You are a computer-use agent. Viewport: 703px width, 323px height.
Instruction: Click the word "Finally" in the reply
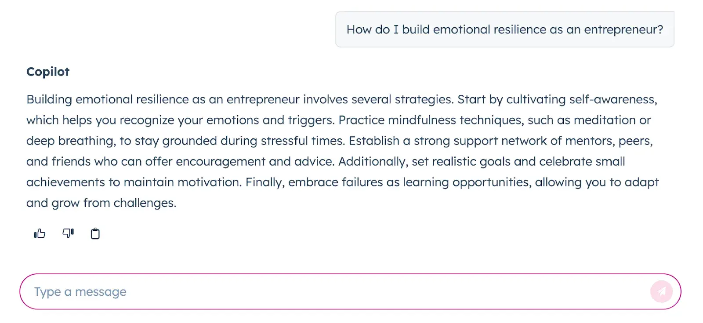[x=265, y=182]
